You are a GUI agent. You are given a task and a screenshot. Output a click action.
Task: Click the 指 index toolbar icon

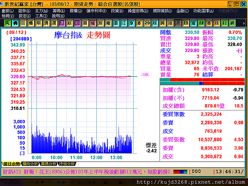tap(170, 23)
